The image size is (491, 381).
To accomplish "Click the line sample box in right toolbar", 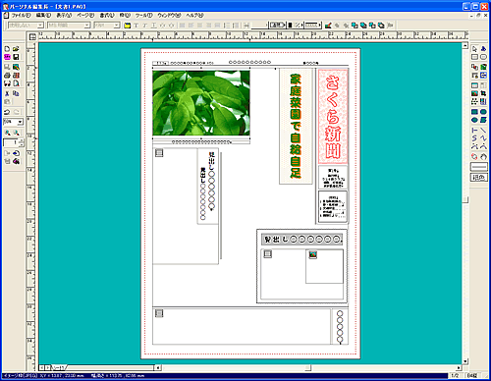I will coord(479,167).
